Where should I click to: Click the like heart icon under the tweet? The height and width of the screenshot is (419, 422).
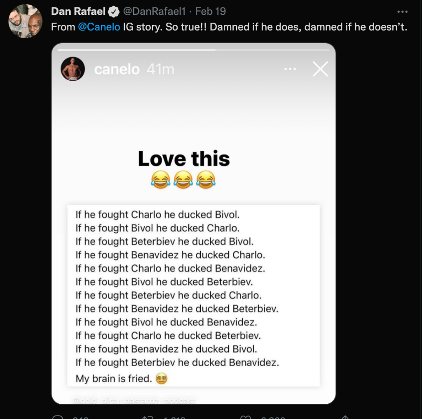[x=246, y=417]
